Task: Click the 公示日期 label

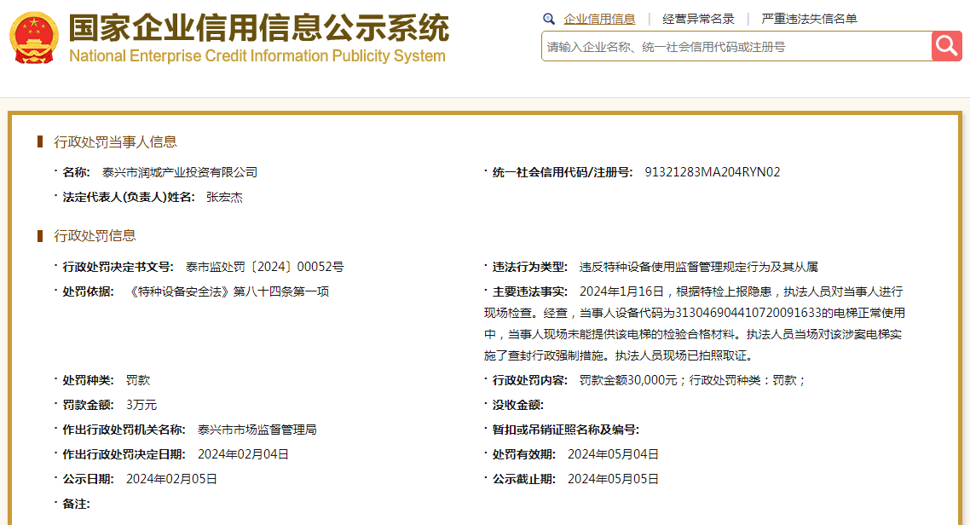Action: point(89,479)
